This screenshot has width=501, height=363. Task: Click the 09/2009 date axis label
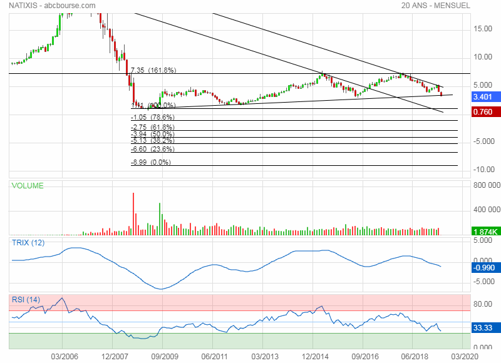(165, 356)
